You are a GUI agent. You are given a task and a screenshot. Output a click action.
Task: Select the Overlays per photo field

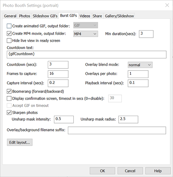138,74
